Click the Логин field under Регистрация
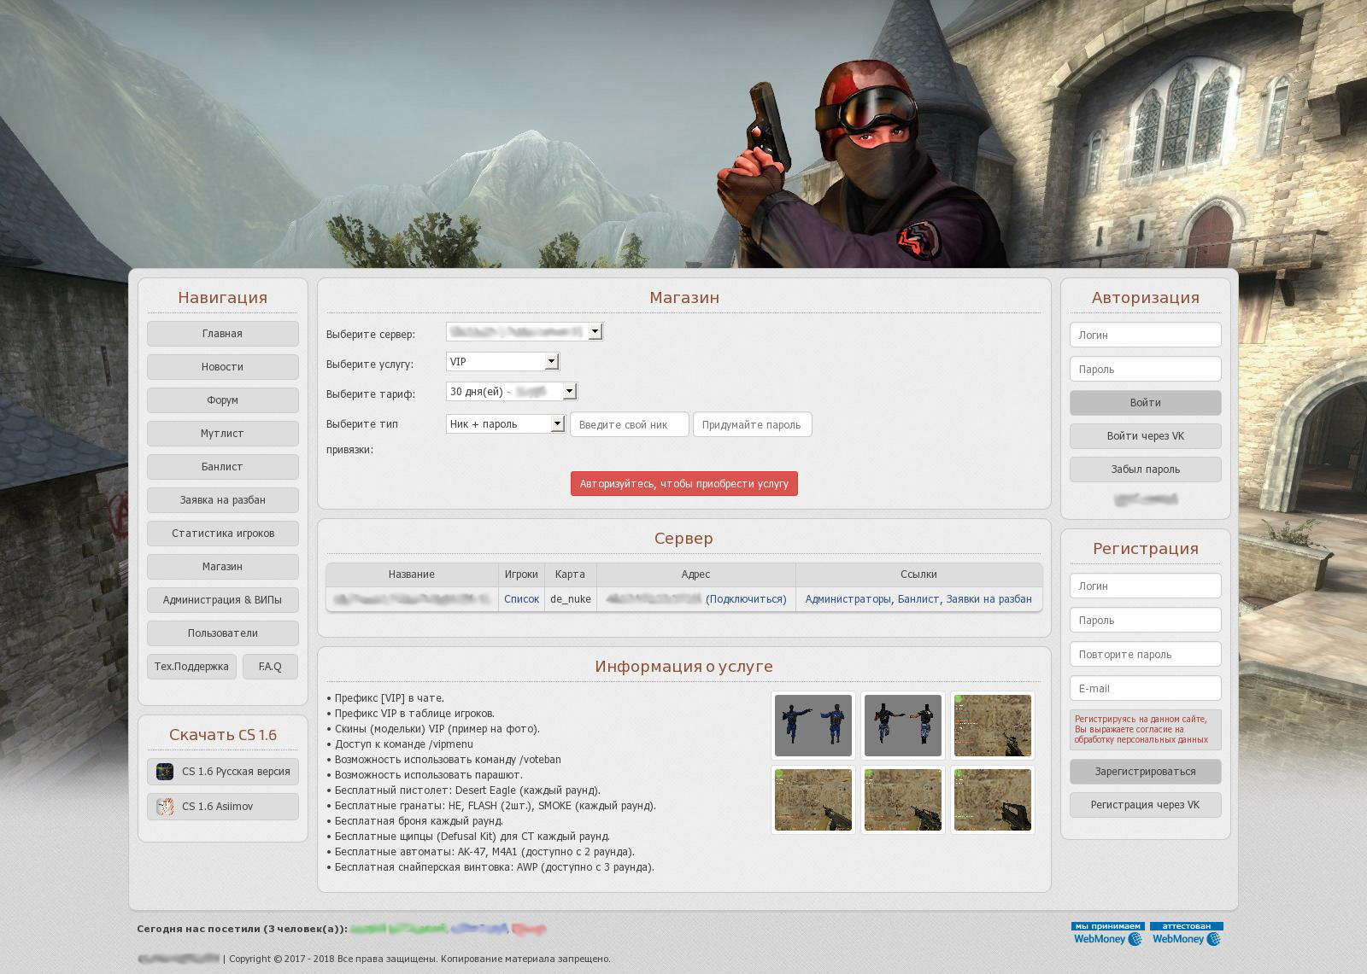Image resolution: width=1367 pixels, height=974 pixels. coord(1145,586)
